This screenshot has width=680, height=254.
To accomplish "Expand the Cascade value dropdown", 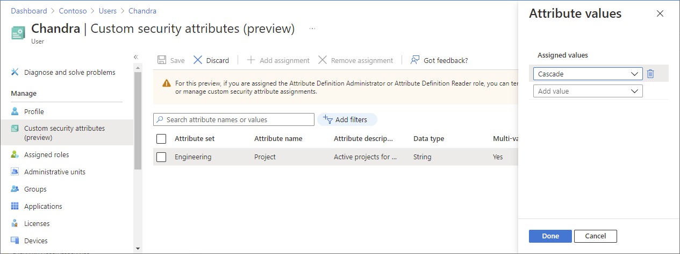I will (635, 74).
